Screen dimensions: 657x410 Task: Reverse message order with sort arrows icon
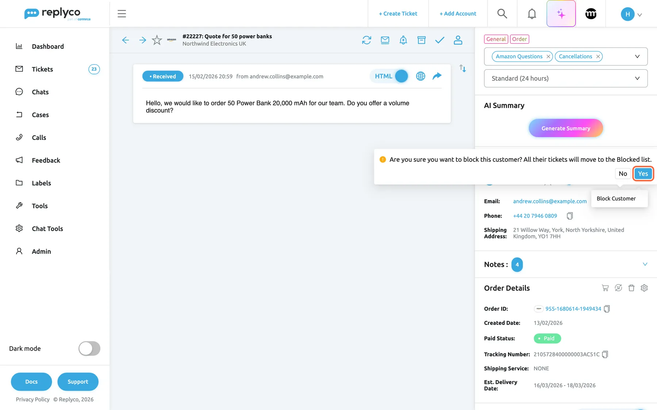point(462,68)
